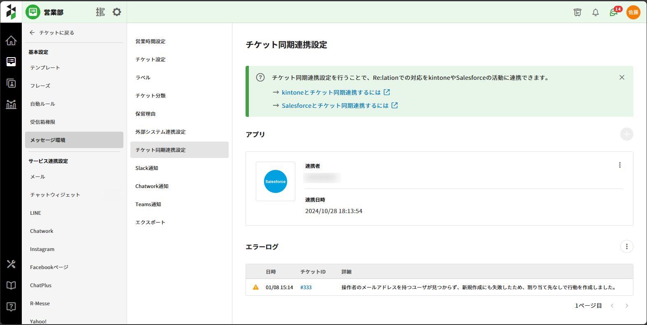647x325 pixels.
Task: Click the Salesforce logo thumbnail
Action: 275,181
